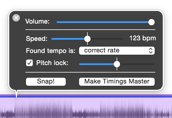Click the Volume slider knob

152,22
